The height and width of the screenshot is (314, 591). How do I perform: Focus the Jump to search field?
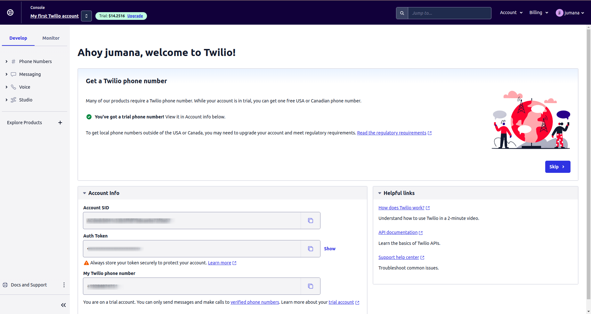point(449,13)
